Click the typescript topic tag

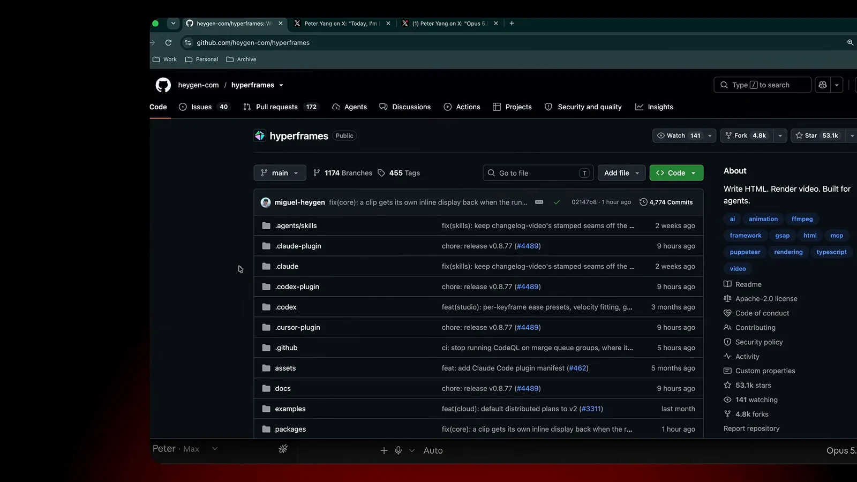coord(831,252)
